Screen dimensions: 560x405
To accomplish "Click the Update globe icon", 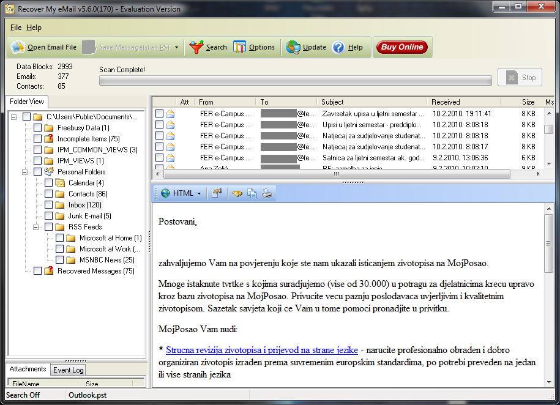I will point(294,47).
